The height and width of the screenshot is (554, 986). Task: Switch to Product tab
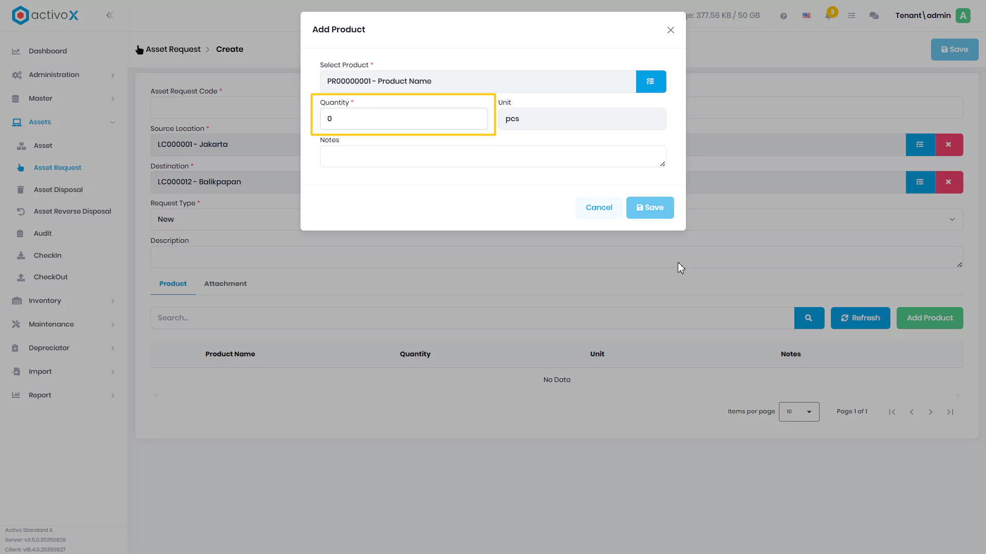[x=173, y=284]
